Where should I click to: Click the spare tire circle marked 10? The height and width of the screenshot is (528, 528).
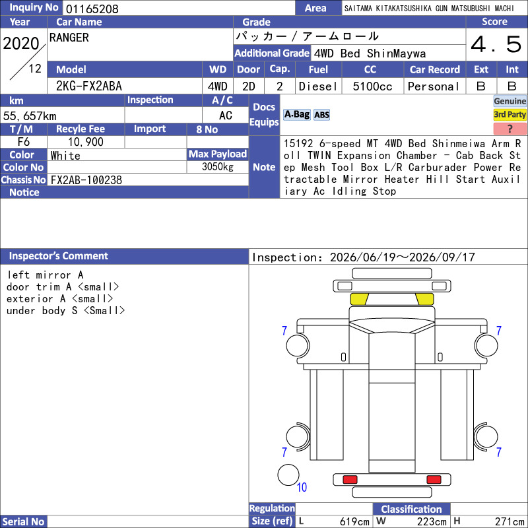(288, 475)
